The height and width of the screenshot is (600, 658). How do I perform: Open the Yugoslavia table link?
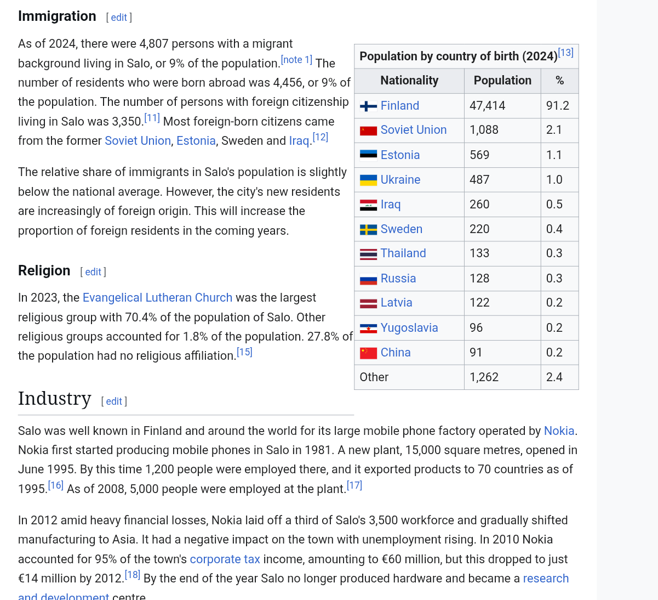tap(409, 328)
